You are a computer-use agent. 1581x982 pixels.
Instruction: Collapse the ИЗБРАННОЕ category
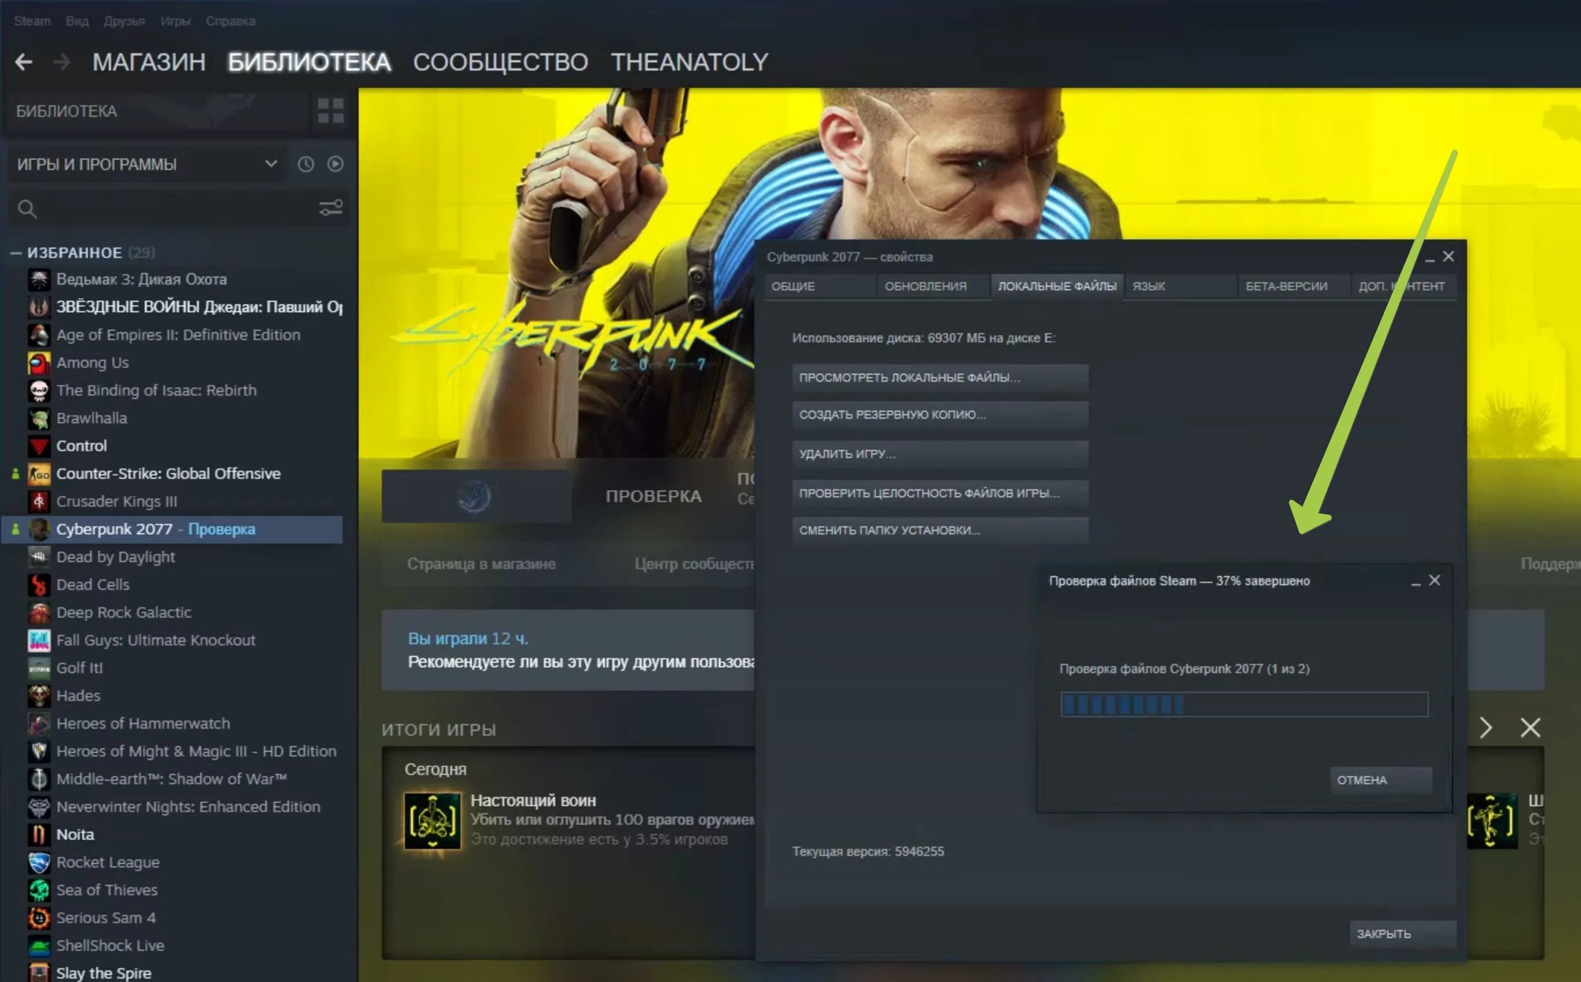tap(16, 253)
